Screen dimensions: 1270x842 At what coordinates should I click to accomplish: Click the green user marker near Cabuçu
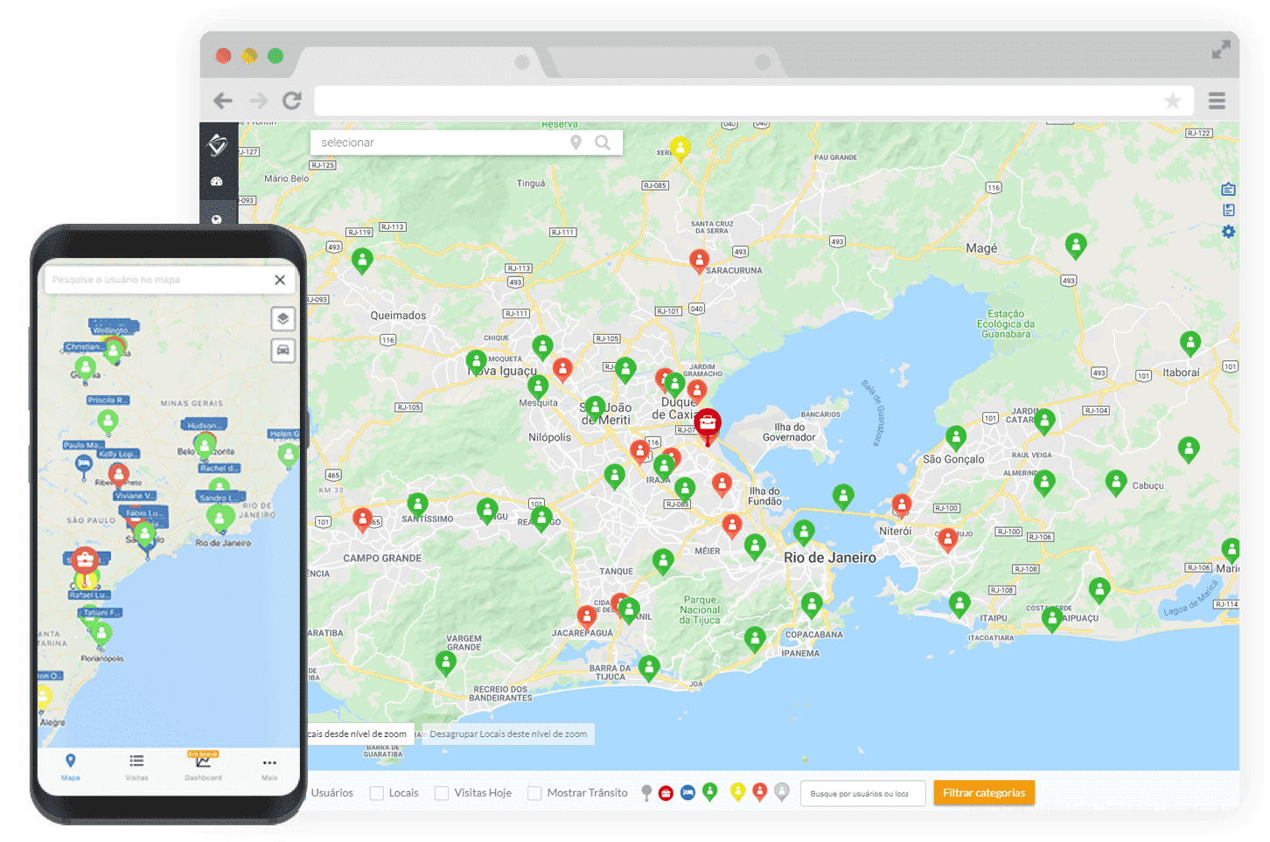click(x=1116, y=482)
